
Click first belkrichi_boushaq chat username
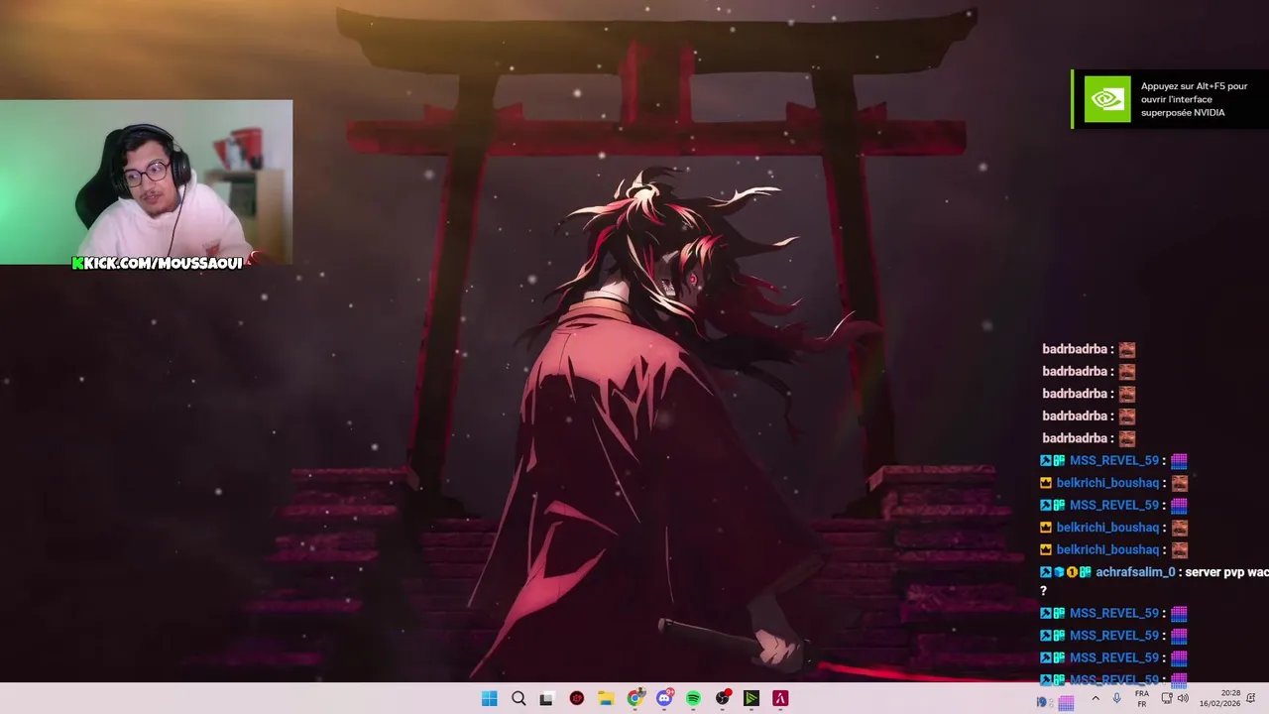point(1107,483)
